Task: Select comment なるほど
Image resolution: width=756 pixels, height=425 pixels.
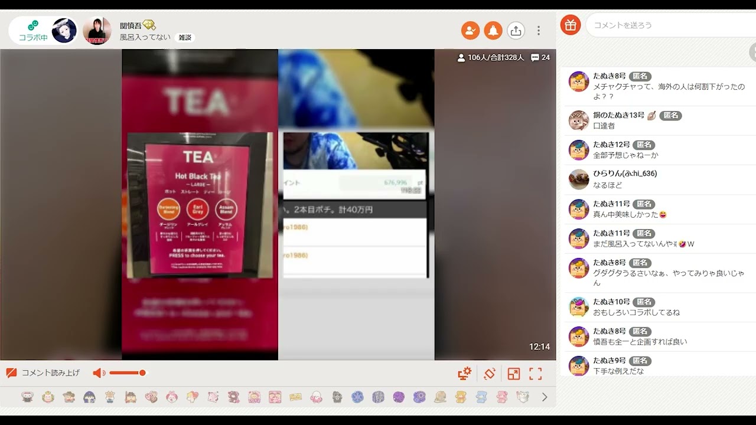Action: coord(607,185)
